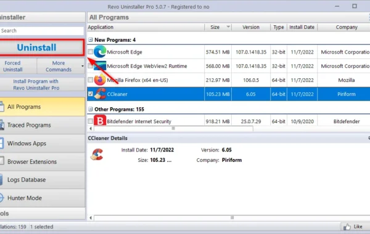Click the Uninstall button
This screenshot has height=234, width=370.
point(41,47)
